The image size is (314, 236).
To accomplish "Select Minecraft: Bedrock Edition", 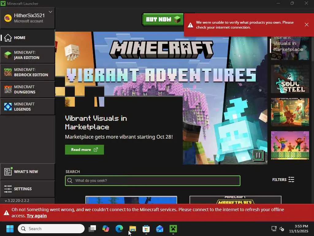I will pos(27,72).
